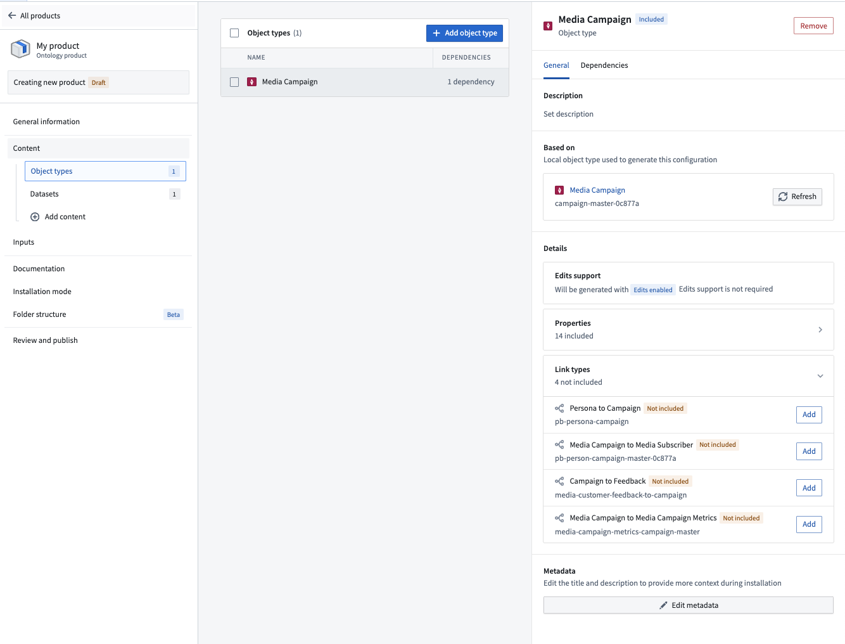
Task: Expand the Properties section chevron
Action: coord(820,330)
